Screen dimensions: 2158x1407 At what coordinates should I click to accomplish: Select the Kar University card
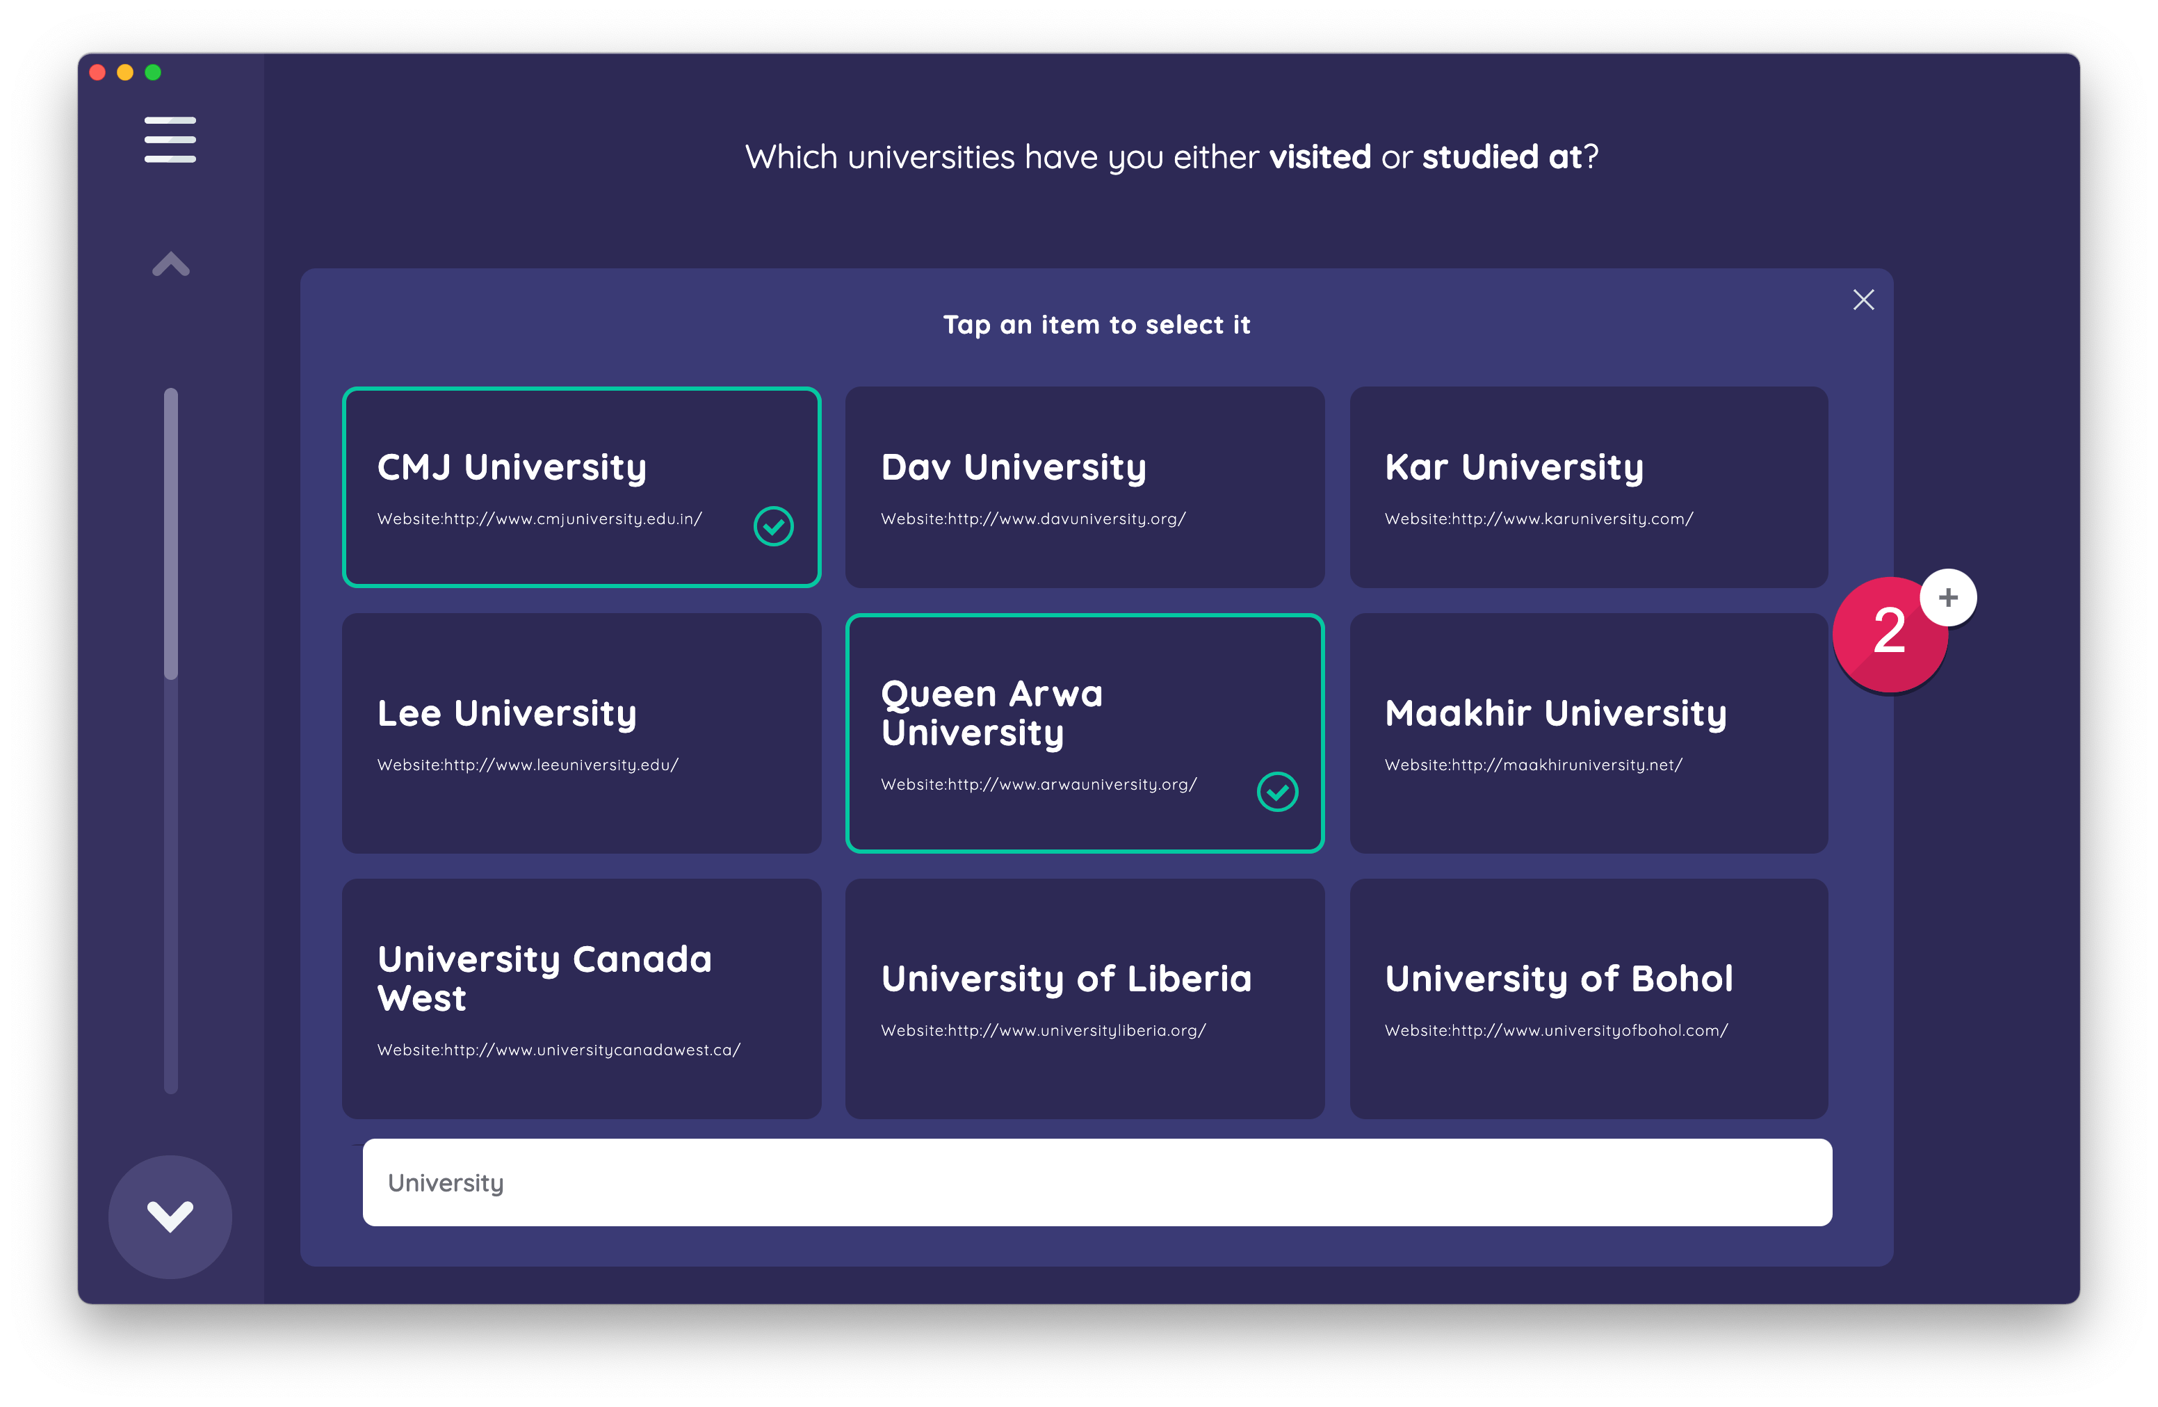pyautogui.click(x=1589, y=487)
